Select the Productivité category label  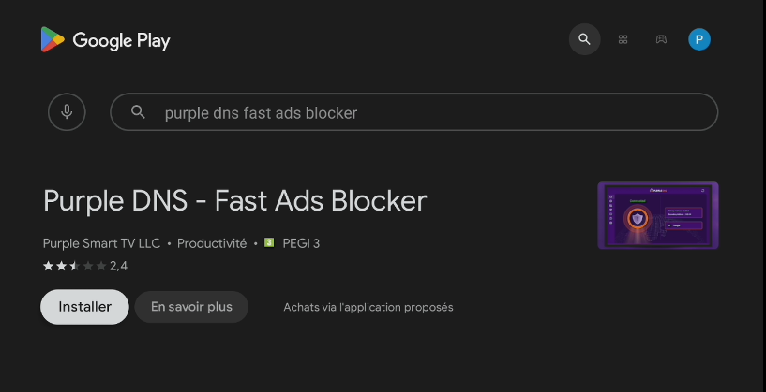click(212, 243)
